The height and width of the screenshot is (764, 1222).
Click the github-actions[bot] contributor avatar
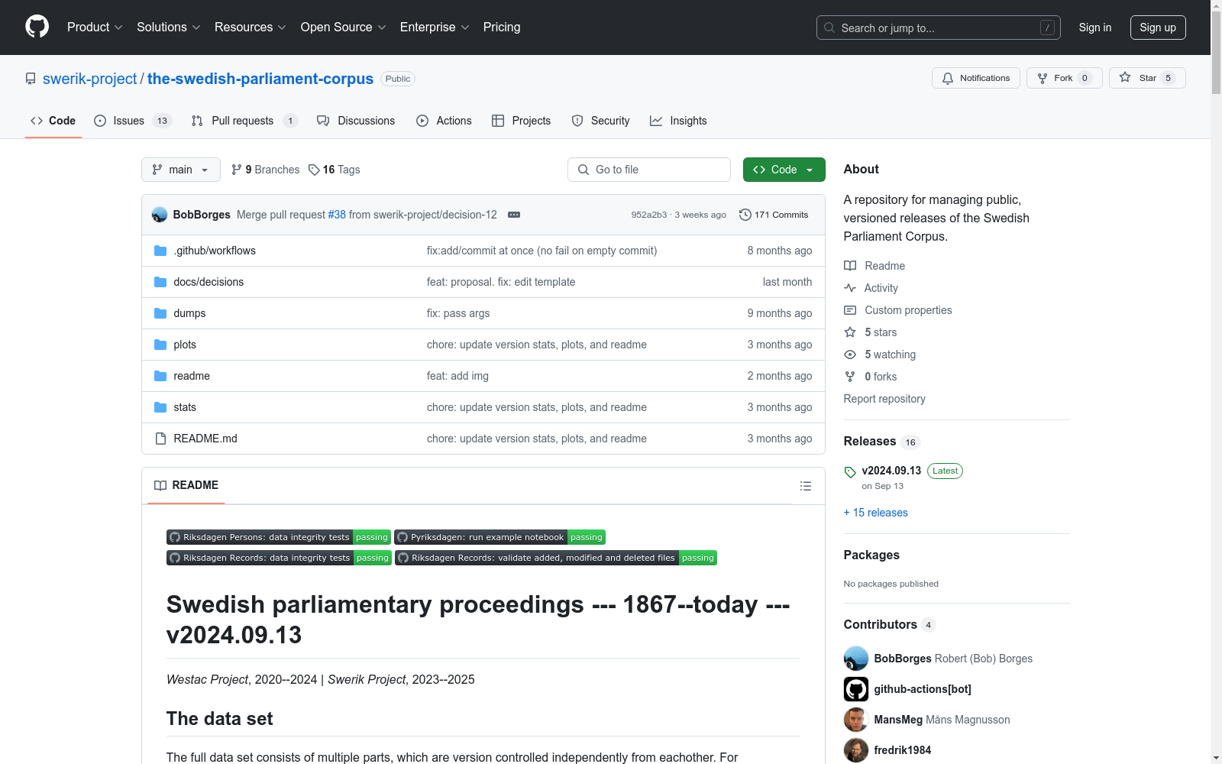(856, 689)
